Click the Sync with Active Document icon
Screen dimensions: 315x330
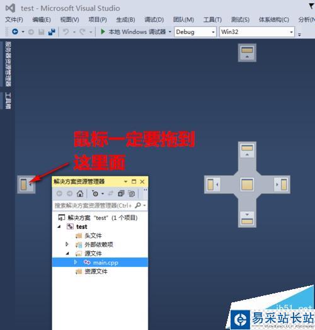click(x=110, y=193)
